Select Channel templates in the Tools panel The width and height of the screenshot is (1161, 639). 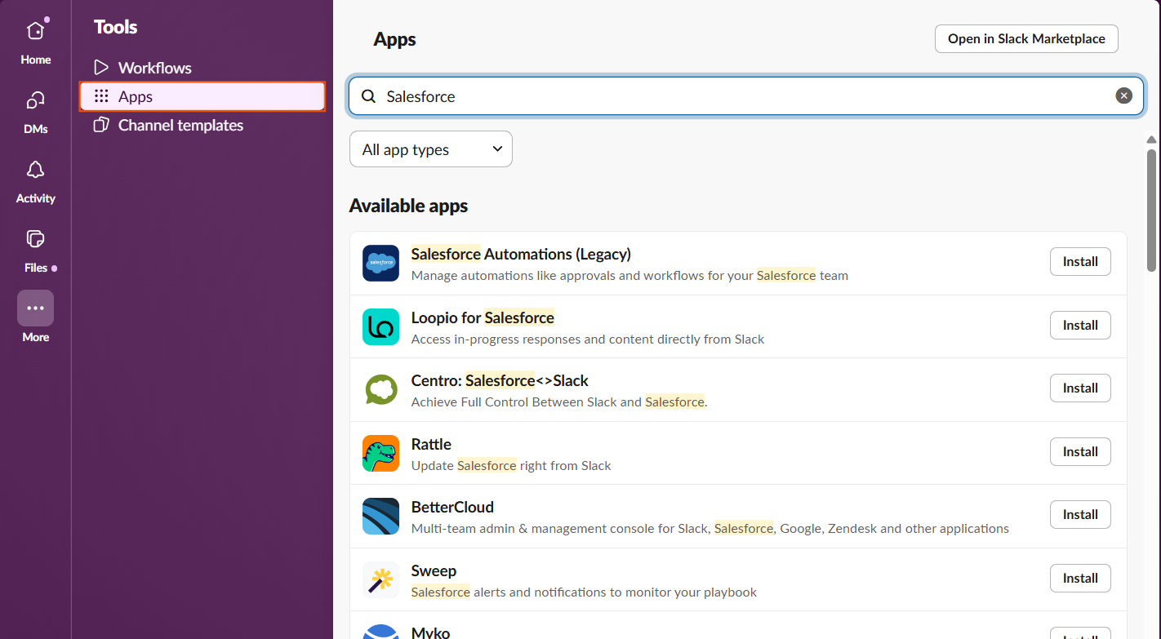coord(202,125)
